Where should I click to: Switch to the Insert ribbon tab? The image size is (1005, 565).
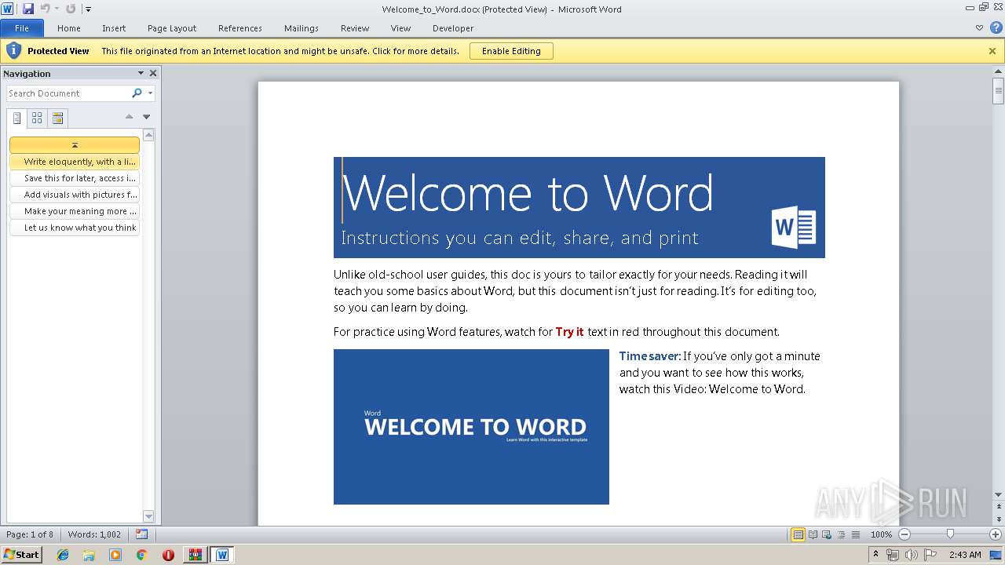click(x=114, y=28)
